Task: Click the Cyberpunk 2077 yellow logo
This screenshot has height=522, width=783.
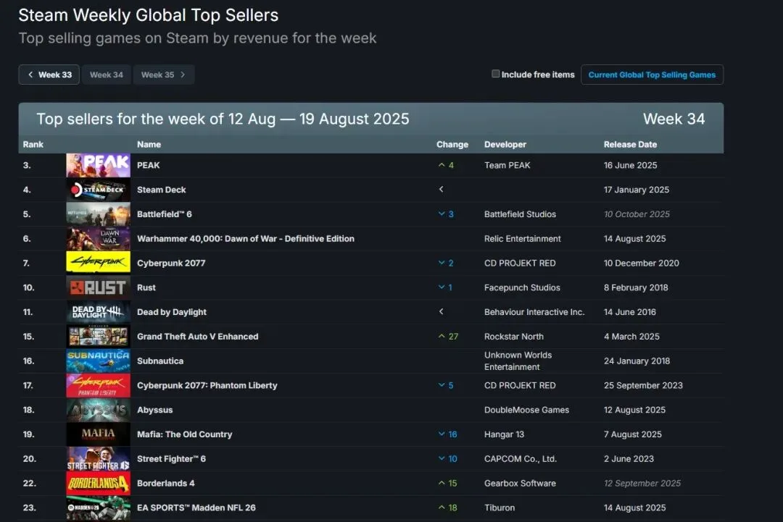Action: [98, 263]
